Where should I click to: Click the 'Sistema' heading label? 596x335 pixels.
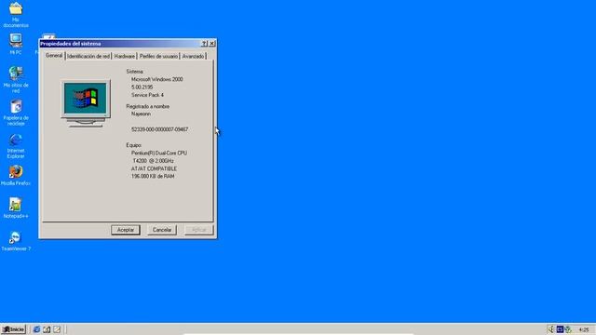tap(135, 72)
